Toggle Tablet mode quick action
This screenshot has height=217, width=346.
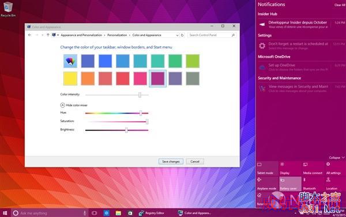[267, 169]
